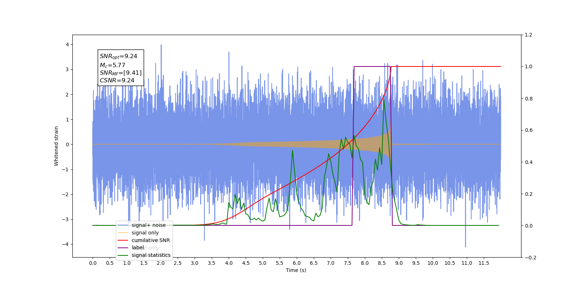Screen dimensions: 579x289
Task: Click the 0.6 tick on the right axis
Action: (528, 130)
